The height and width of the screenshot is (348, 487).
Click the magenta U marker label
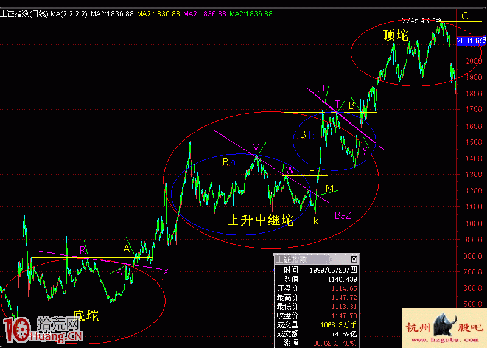tap(321, 89)
